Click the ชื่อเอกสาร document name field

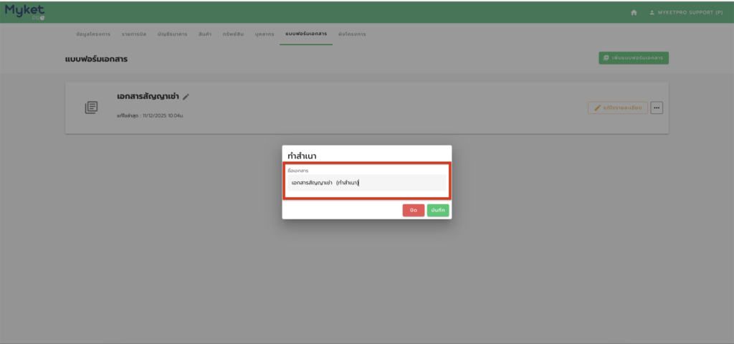[x=366, y=183]
